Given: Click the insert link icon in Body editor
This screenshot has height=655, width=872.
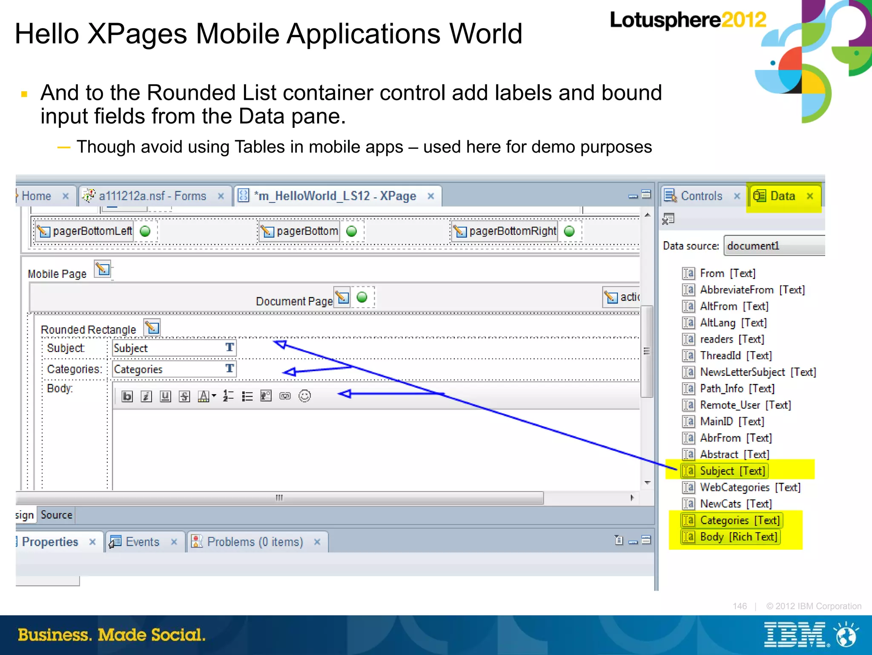Looking at the screenshot, I should pos(285,396).
